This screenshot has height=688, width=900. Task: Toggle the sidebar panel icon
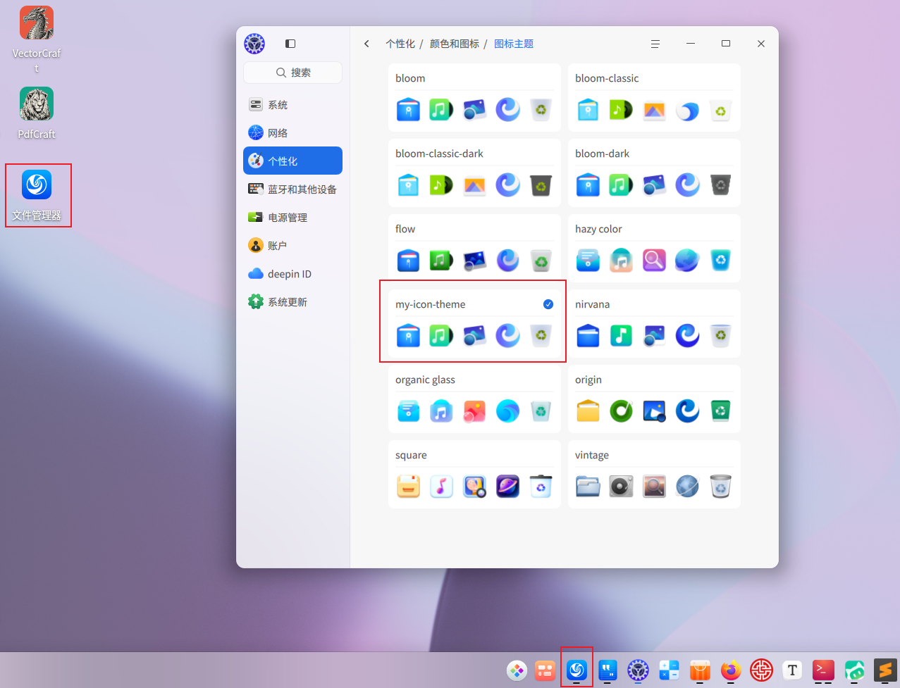[x=290, y=44]
